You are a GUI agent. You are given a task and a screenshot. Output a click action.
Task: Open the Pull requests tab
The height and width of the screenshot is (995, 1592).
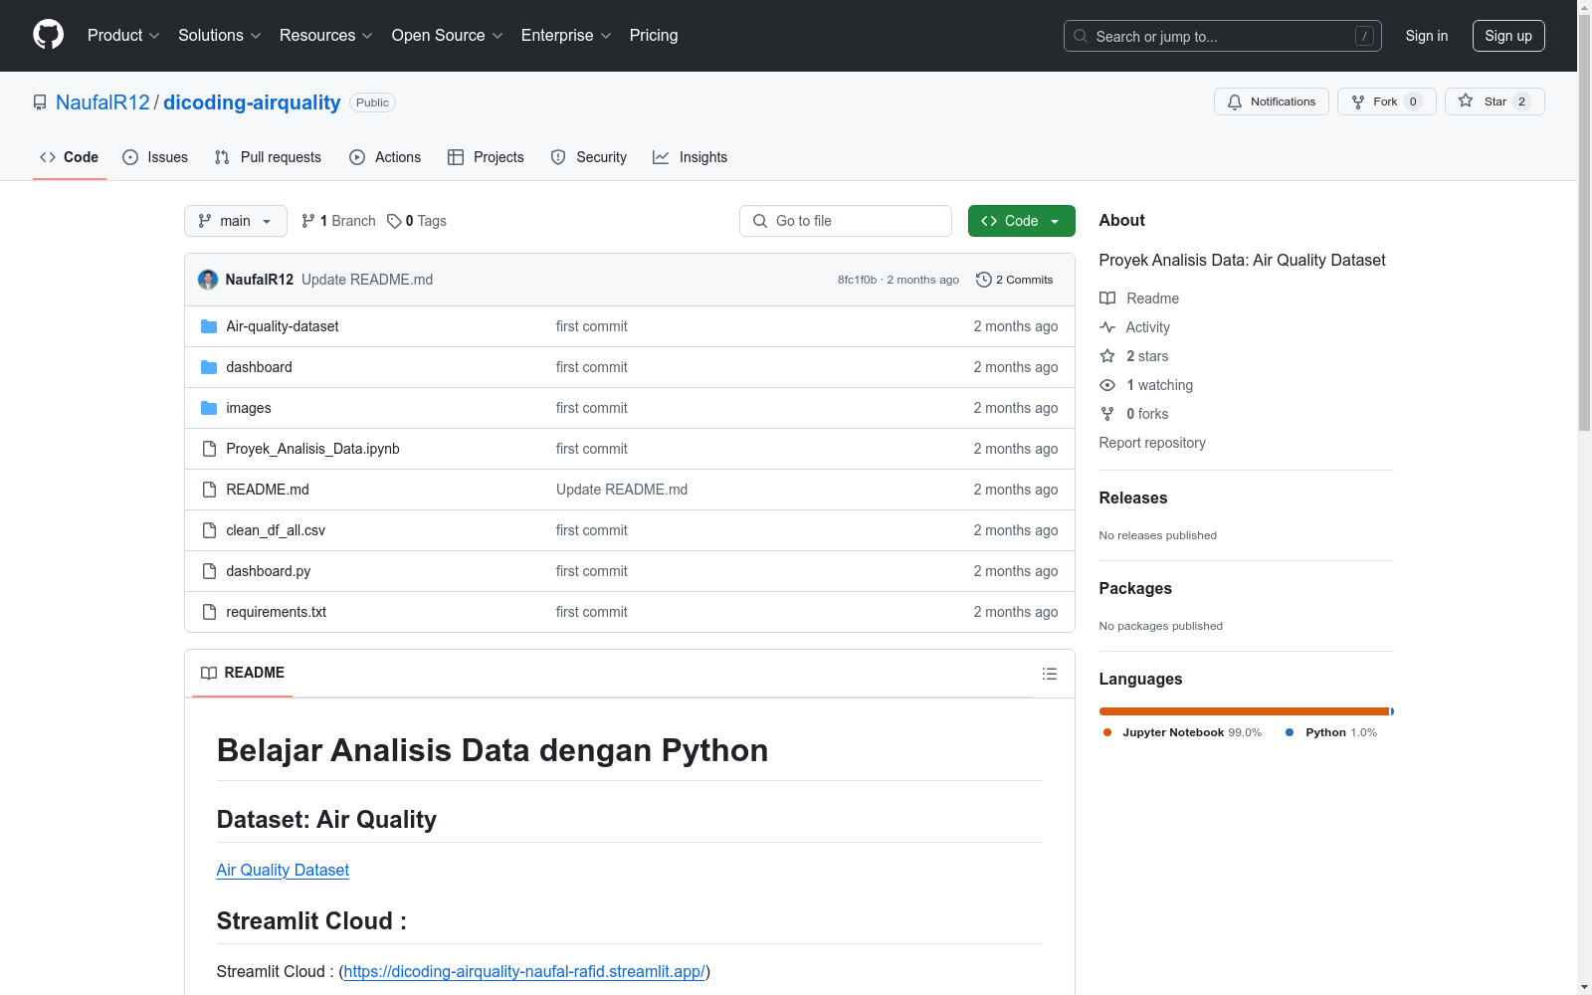click(x=268, y=157)
